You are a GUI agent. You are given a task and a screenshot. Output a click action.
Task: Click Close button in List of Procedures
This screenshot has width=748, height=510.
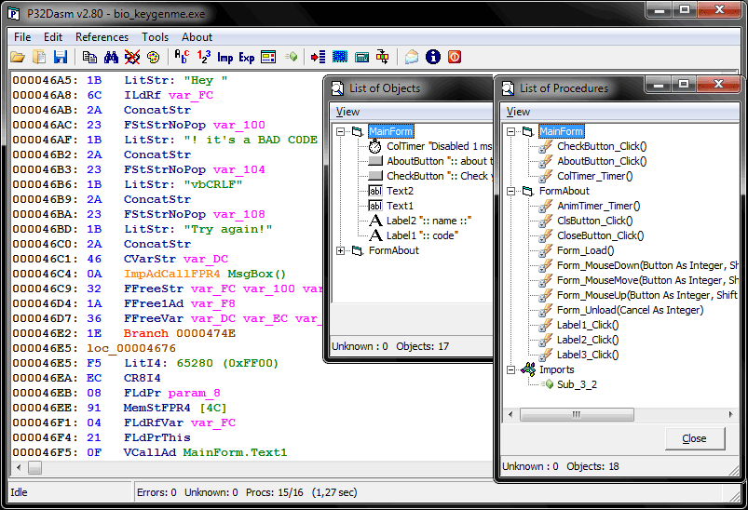point(695,438)
